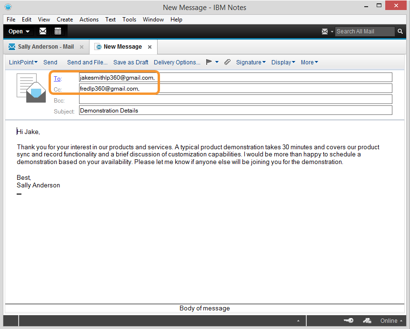Click the To address book link

57,78
